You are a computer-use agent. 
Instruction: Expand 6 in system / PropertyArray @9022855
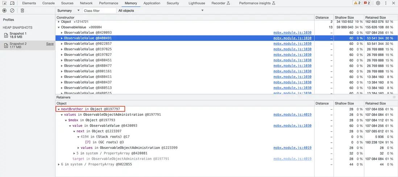(x=59, y=164)
